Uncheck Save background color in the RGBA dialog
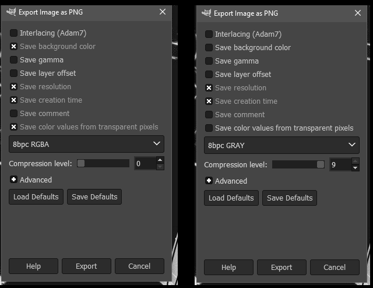 click(13, 47)
